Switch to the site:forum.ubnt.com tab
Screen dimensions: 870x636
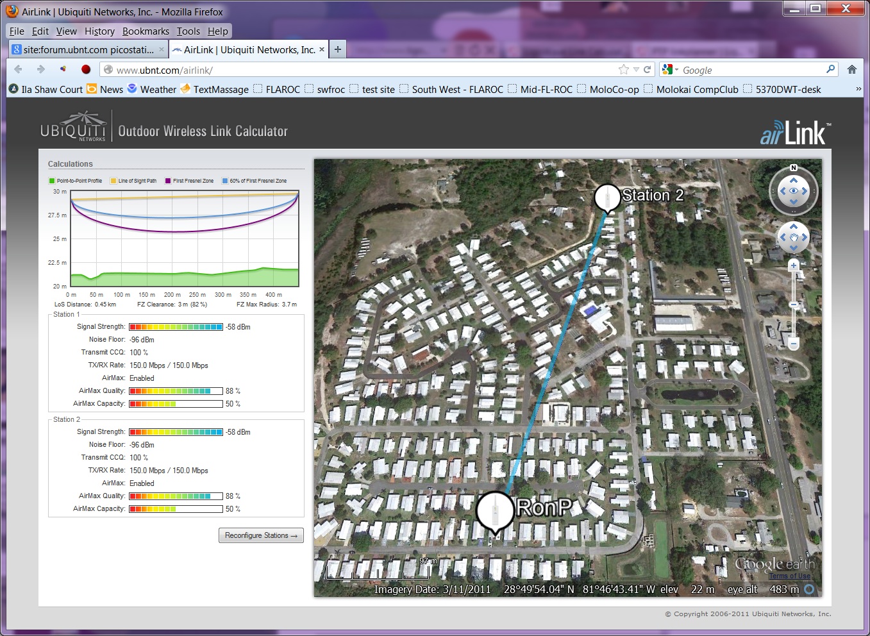pos(88,49)
